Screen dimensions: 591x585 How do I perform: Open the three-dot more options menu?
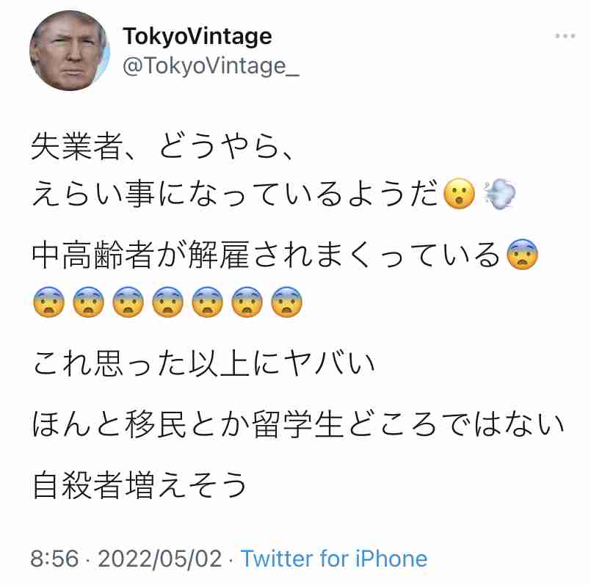[x=564, y=36]
